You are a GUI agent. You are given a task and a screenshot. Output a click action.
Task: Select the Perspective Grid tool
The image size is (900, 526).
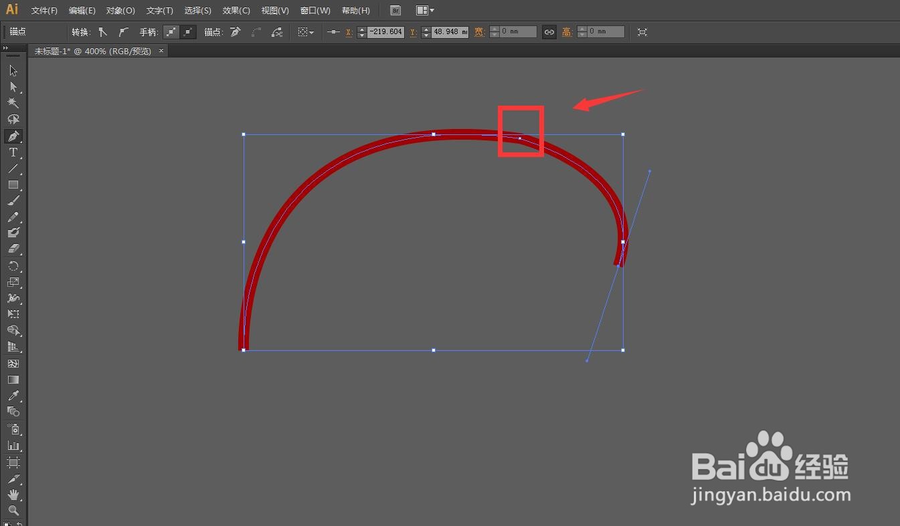pos(13,347)
